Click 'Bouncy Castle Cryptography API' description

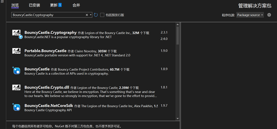[48, 110]
